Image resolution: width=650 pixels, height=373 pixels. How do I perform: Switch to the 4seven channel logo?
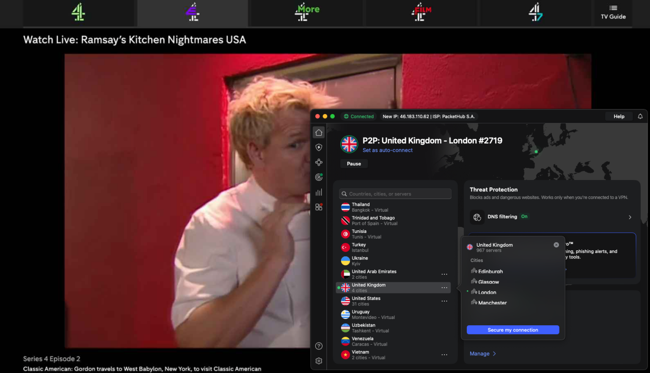(x=535, y=13)
